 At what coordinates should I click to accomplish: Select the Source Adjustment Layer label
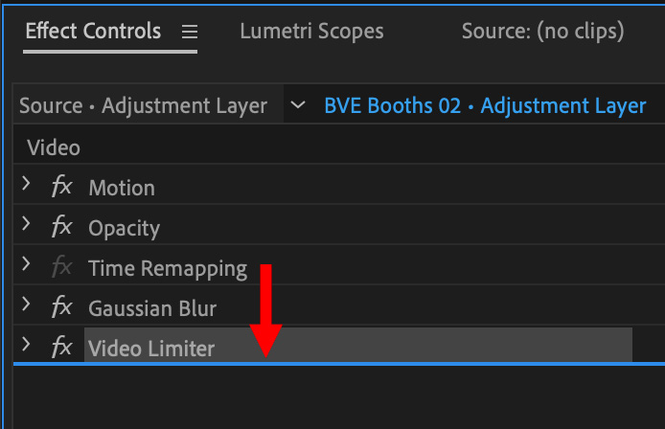[144, 105]
